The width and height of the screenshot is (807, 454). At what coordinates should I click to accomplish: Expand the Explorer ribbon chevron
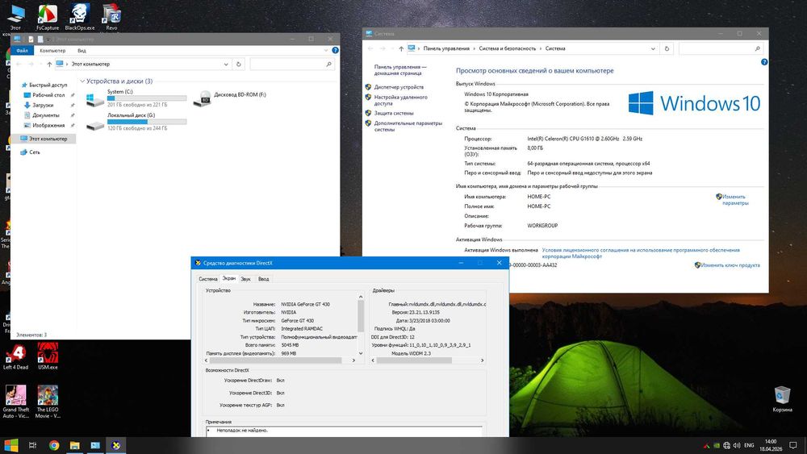(x=326, y=50)
